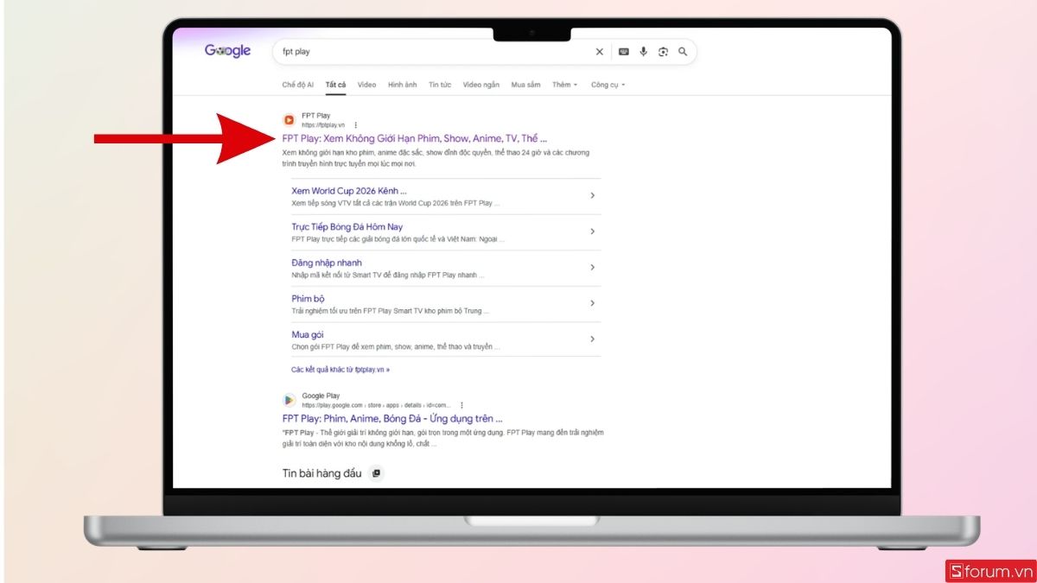Click the magnifier search icon
This screenshot has width=1037, height=583.
click(x=683, y=52)
